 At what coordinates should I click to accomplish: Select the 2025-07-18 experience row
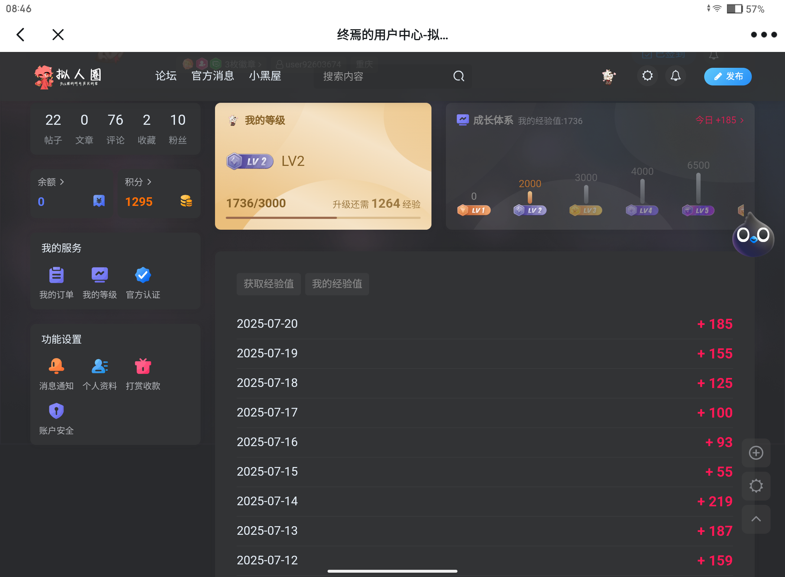pyautogui.click(x=484, y=383)
